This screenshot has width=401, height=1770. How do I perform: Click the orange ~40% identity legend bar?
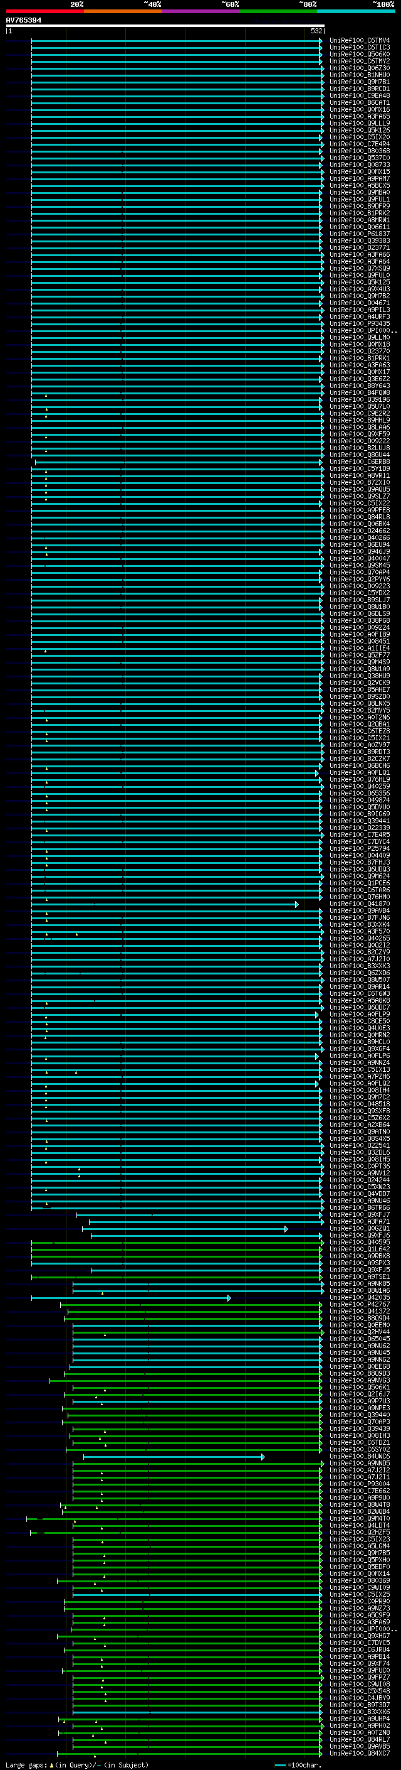[x=123, y=11]
